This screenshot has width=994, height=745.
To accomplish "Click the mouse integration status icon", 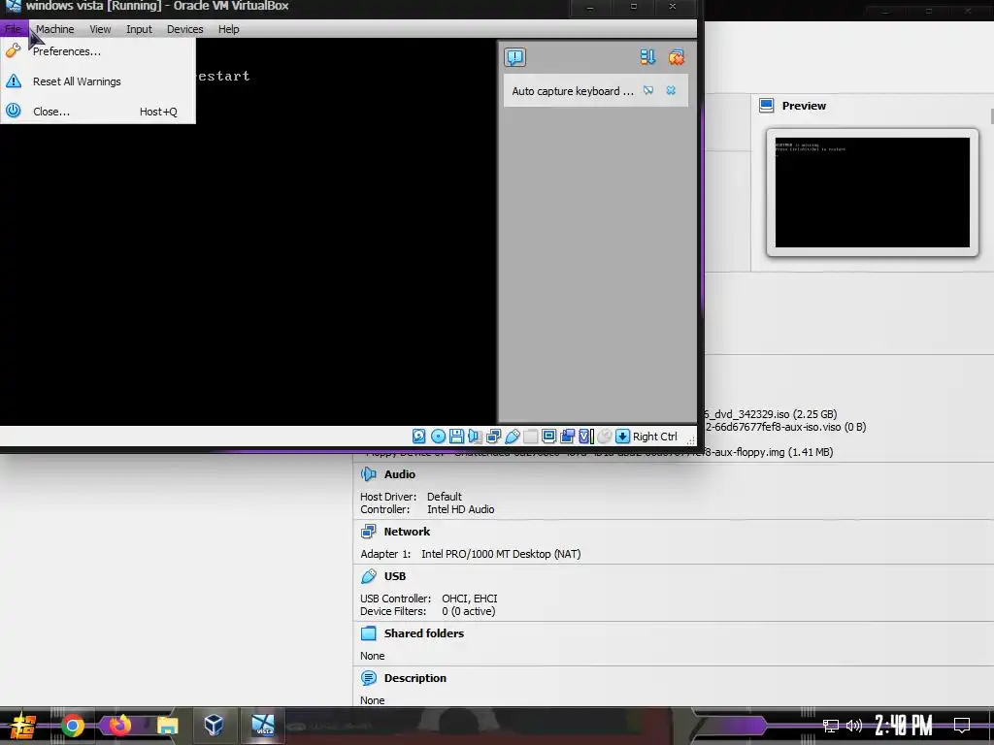I will coord(605,437).
